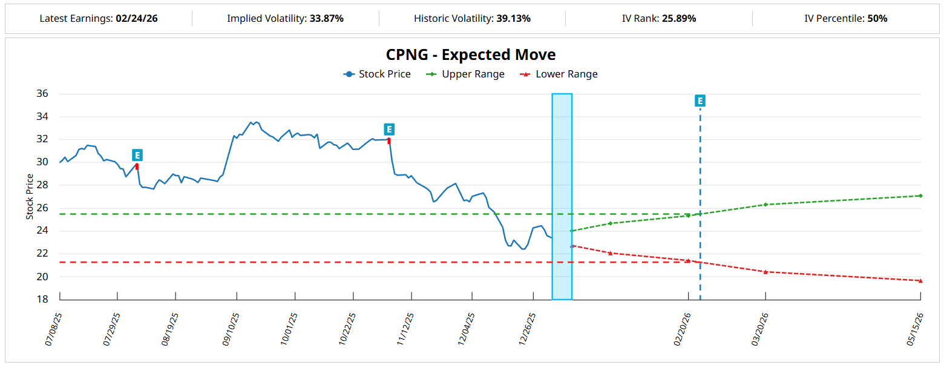
Task: Click the 09/10/25 x-axis date label
Action: [231, 329]
